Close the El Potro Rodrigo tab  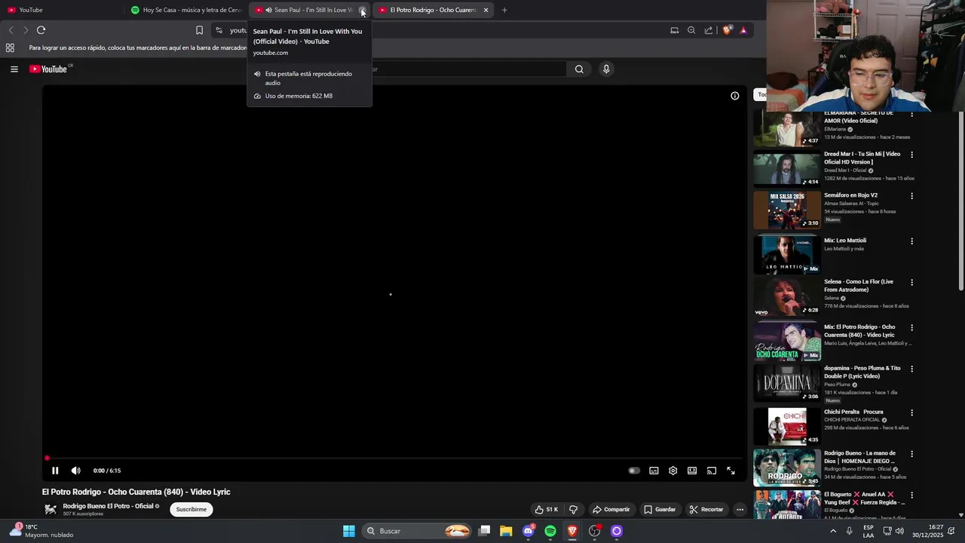(486, 10)
